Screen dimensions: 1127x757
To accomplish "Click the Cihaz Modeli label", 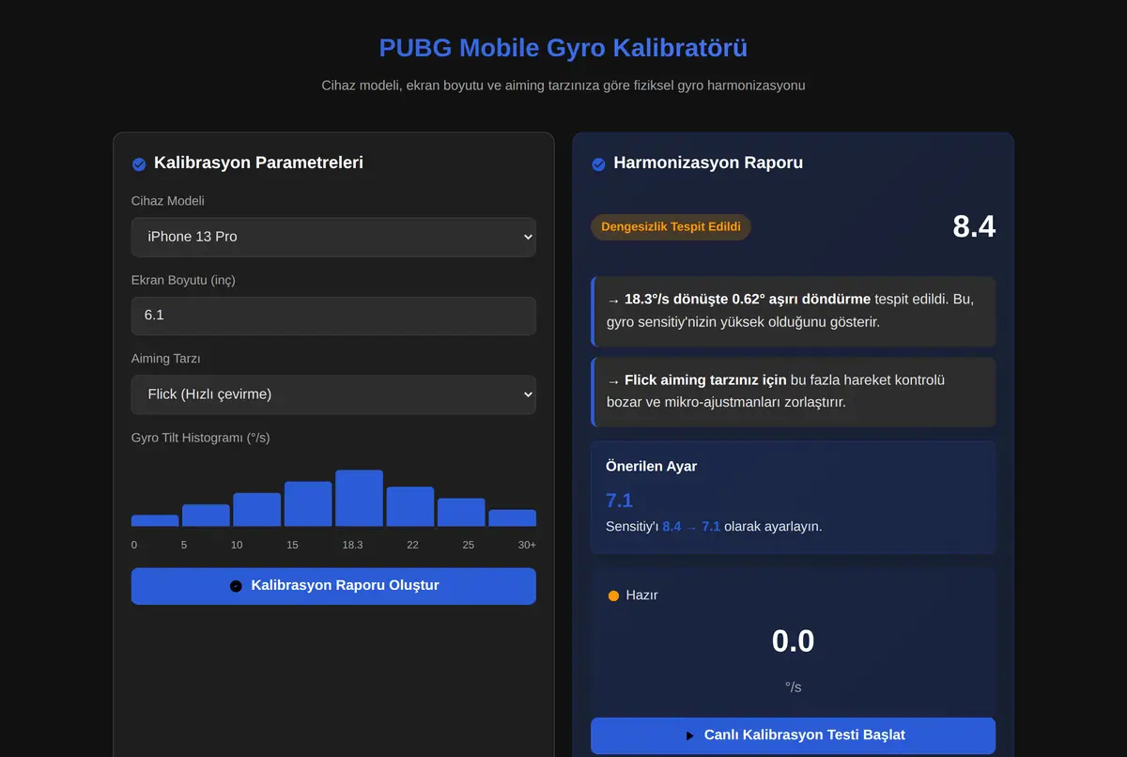I will 168,201.
